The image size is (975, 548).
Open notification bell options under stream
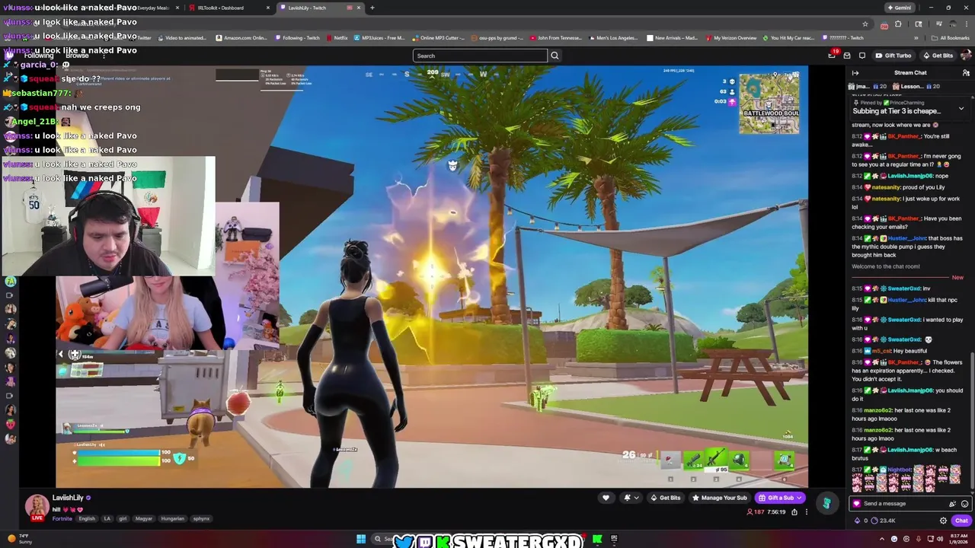click(x=631, y=498)
